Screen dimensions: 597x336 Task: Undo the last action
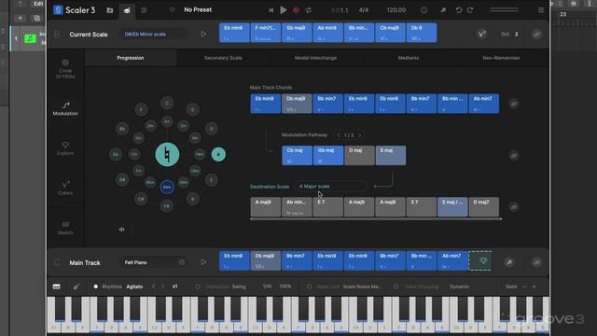(459, 10)
